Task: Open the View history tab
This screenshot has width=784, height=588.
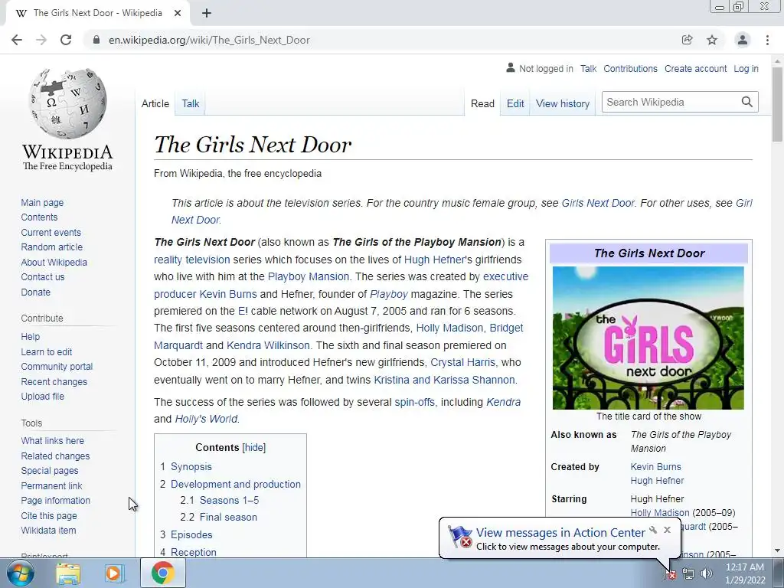Action: pyautogui.click(x=563, y=103)
